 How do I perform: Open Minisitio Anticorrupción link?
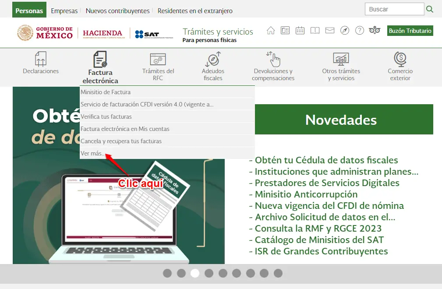[x=306, y=194]
